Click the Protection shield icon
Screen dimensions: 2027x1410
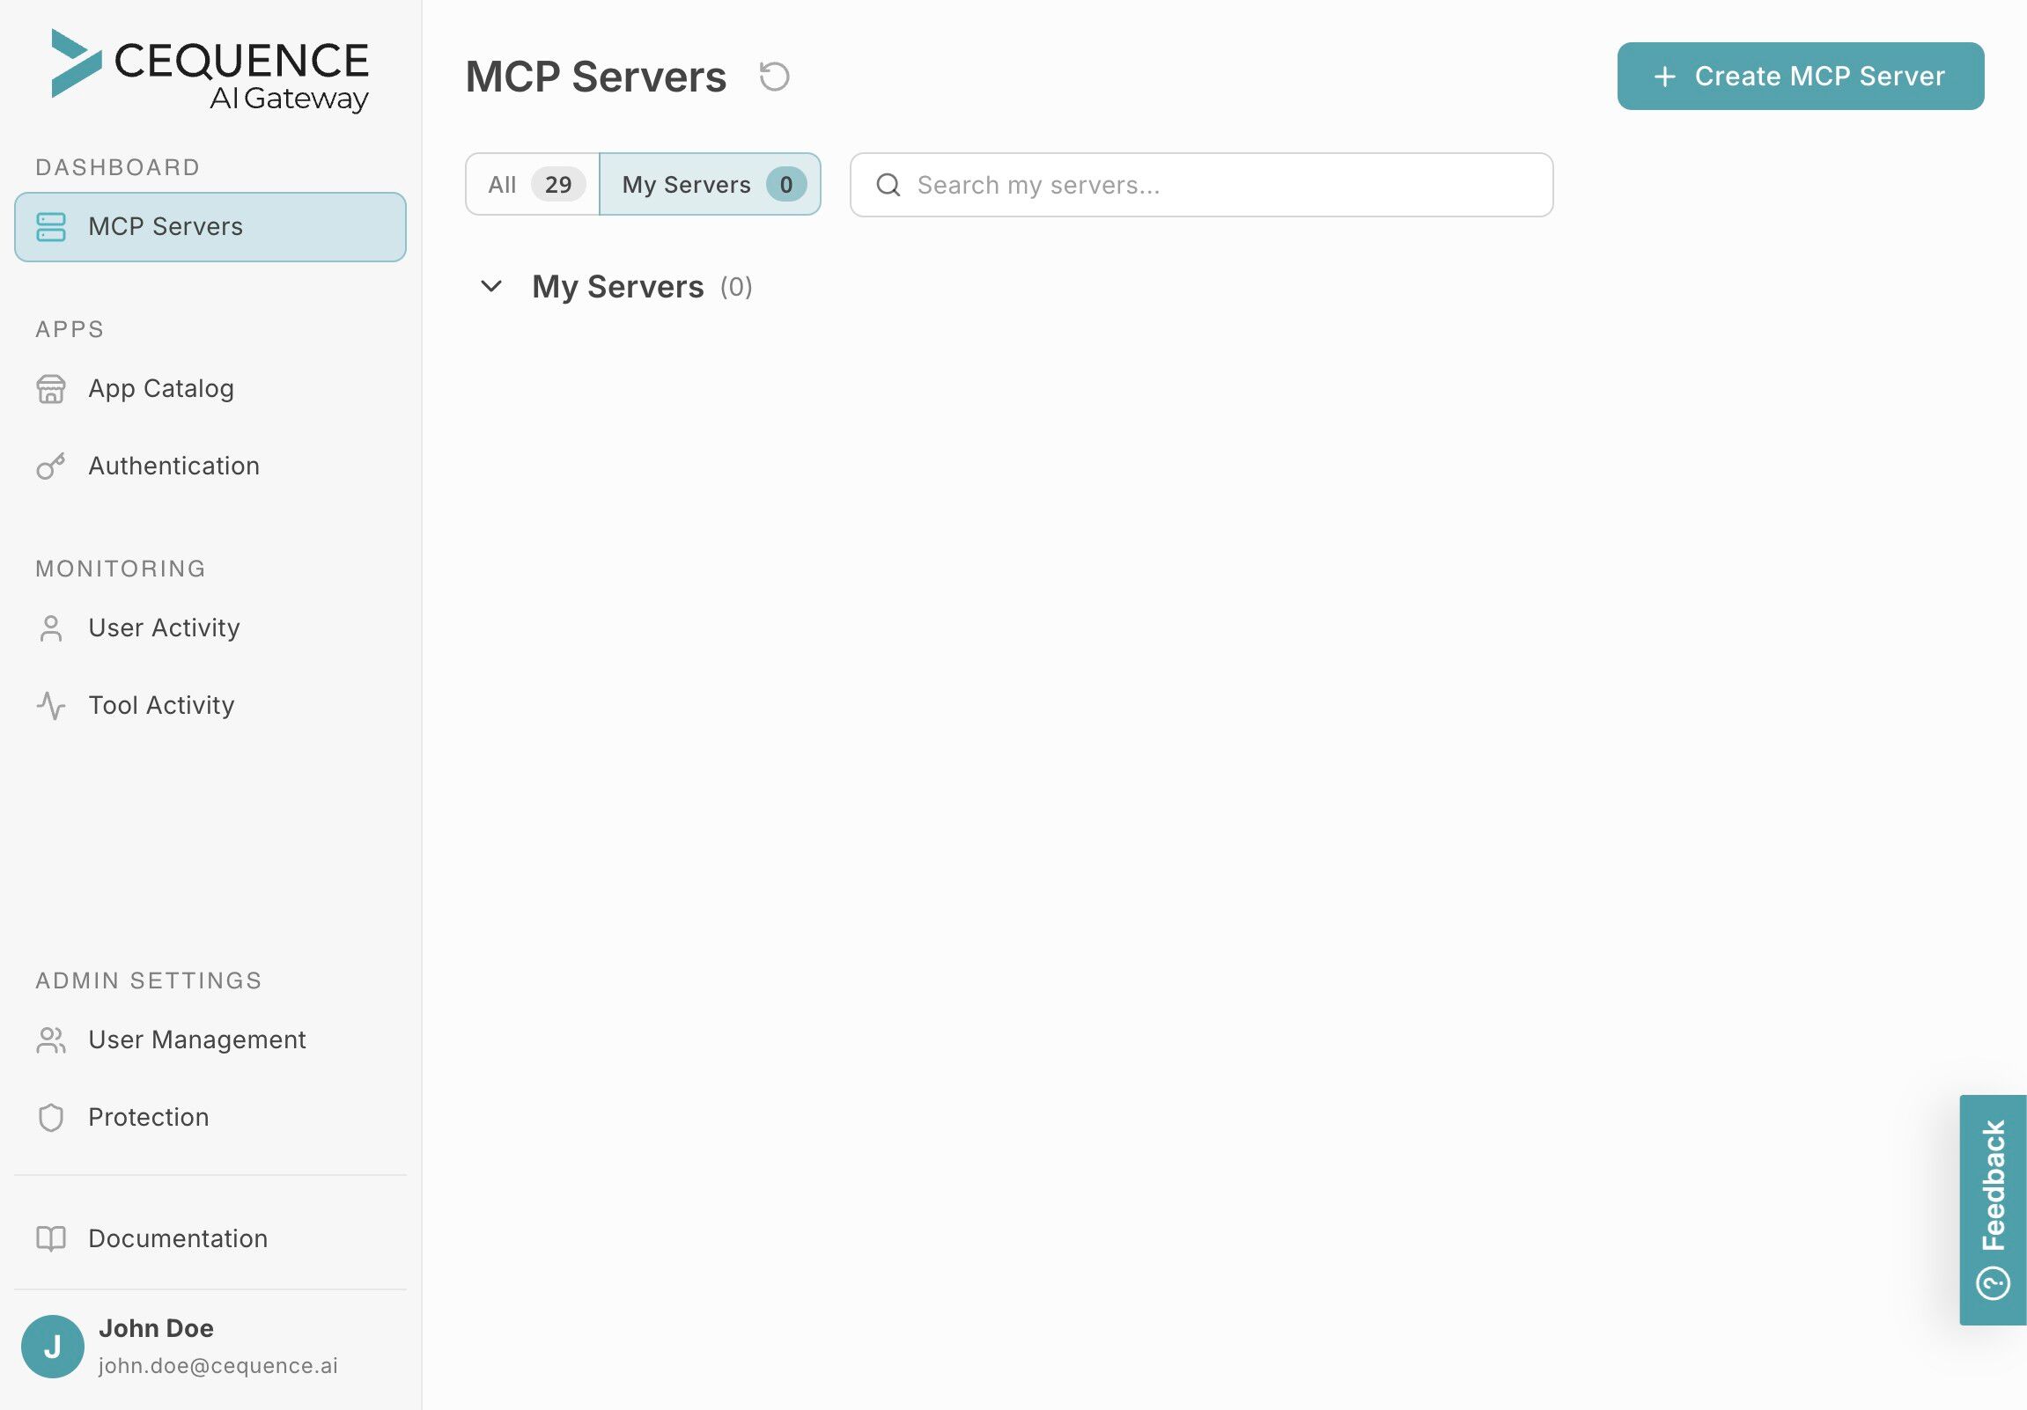(x=50, y=1118)
